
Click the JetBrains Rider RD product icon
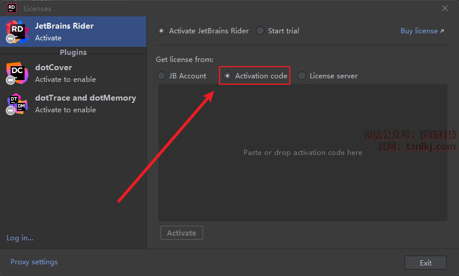click(17, 31)
